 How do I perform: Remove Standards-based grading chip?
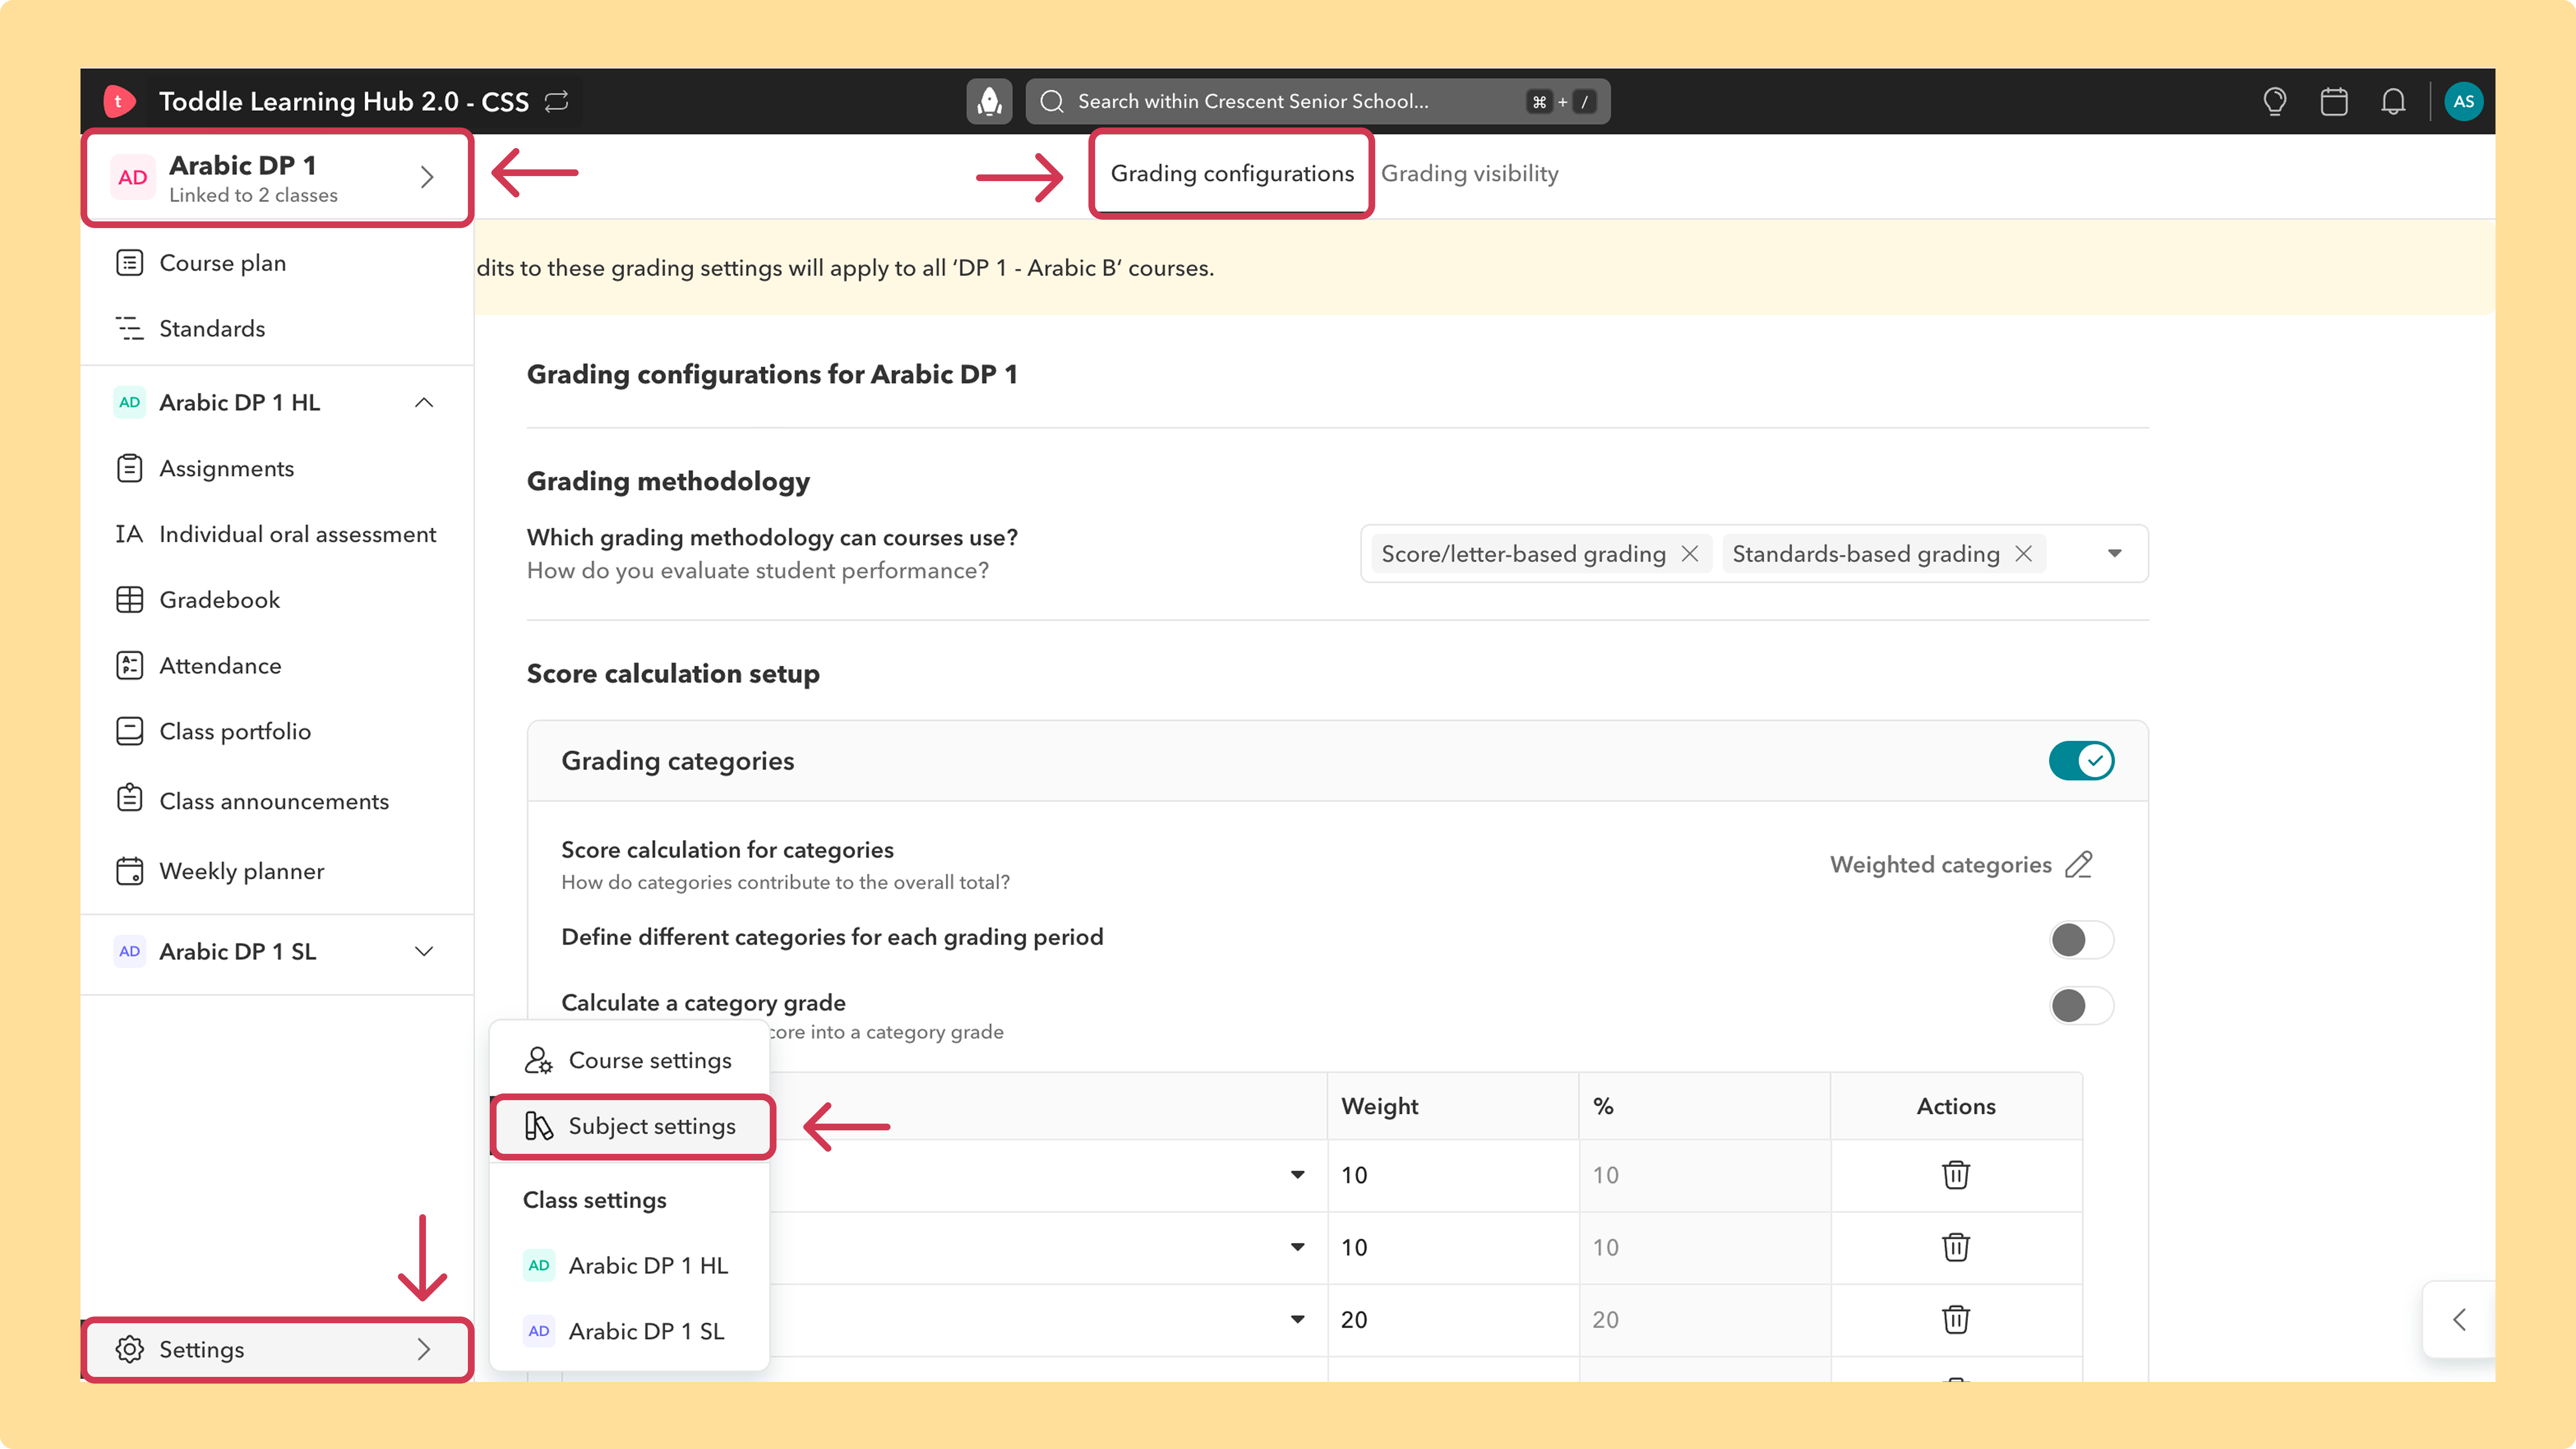[x=2023, y=554]
